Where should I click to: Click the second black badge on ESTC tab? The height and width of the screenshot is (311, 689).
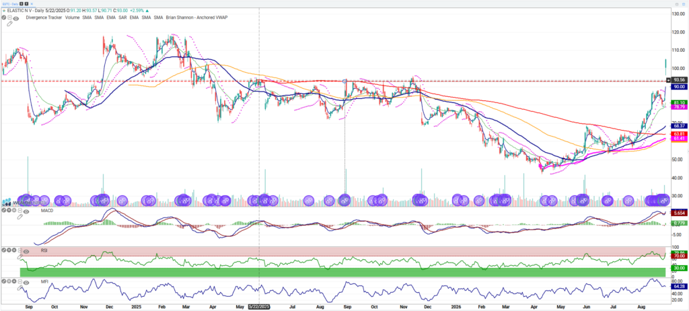pyautogui.click(x=26, y=4)
